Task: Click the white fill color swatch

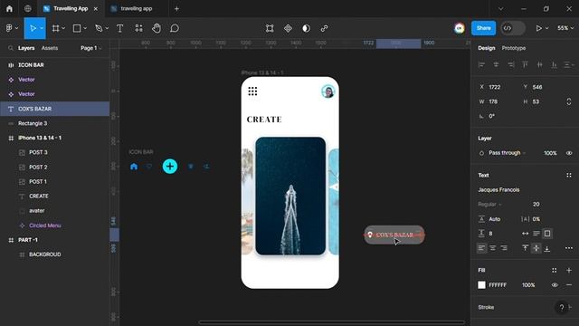Action: (481, 285)
